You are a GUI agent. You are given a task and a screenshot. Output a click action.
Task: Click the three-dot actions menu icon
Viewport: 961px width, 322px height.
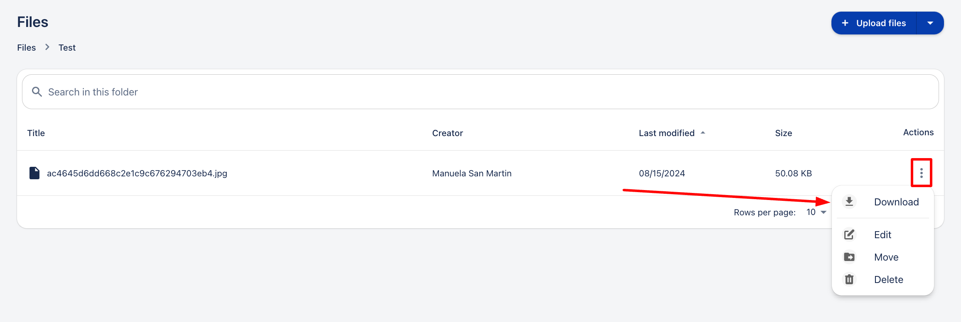click(921, 173)
